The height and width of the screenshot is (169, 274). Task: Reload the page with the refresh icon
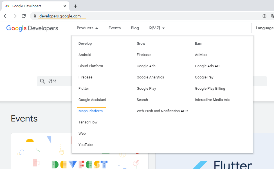coord(24,16)
